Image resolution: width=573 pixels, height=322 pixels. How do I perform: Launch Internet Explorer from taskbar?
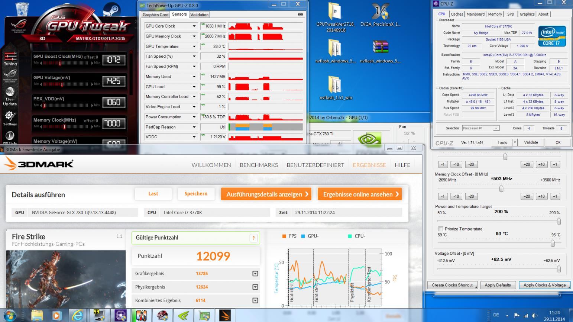(77, 315)
